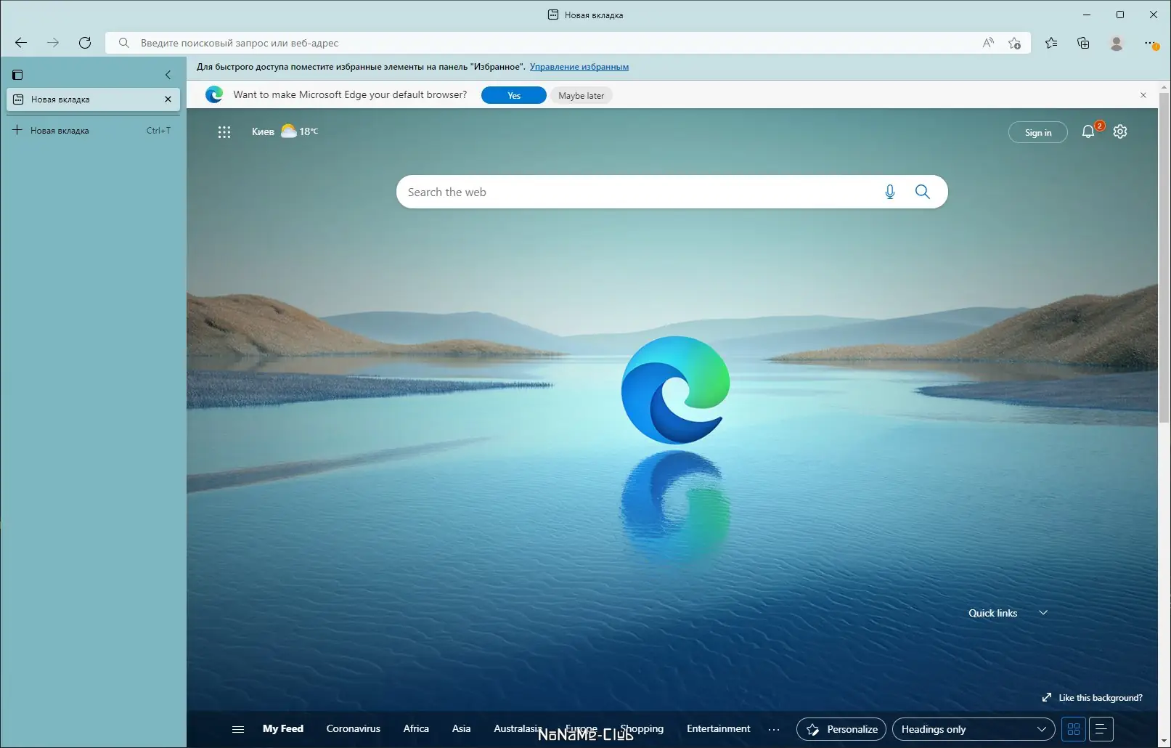Viewport: 1171px width, 748px height.
Task: Add a new tab via Новая вкладка button
Action: click(93, 131)
